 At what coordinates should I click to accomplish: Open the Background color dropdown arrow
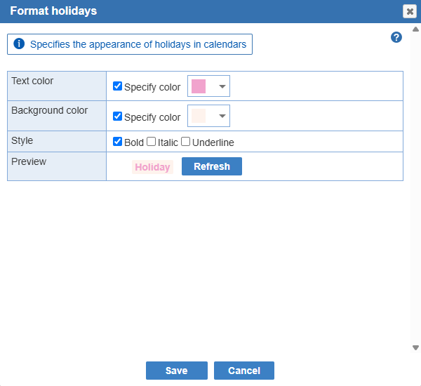point(222,116)
